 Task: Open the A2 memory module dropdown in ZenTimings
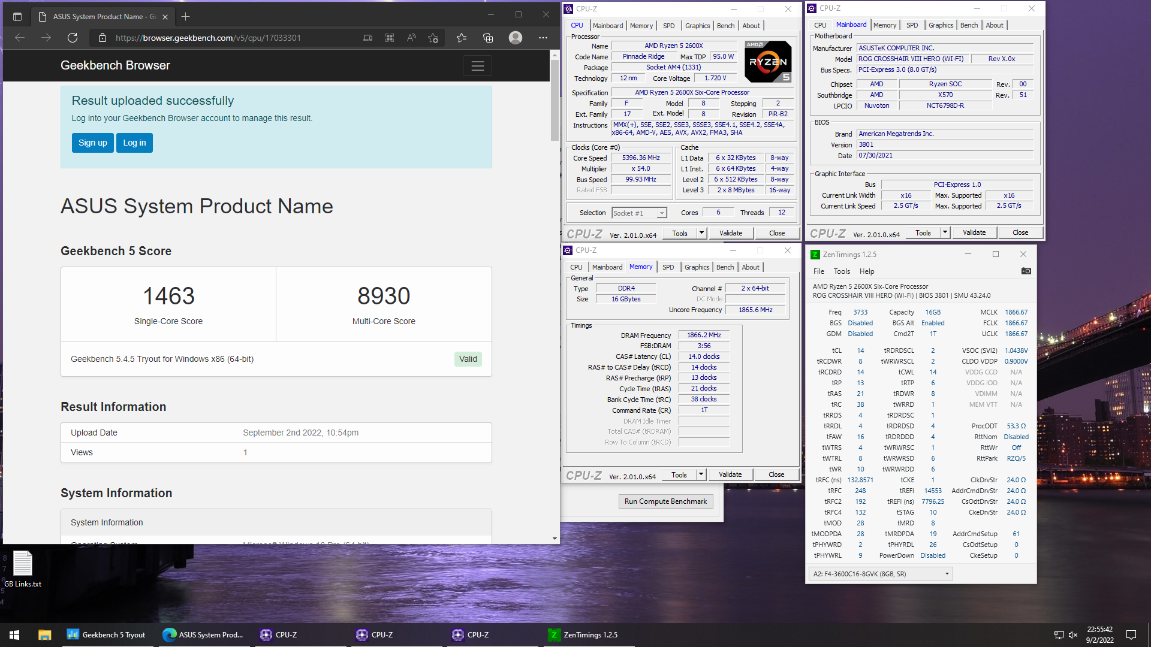[881, 574]
